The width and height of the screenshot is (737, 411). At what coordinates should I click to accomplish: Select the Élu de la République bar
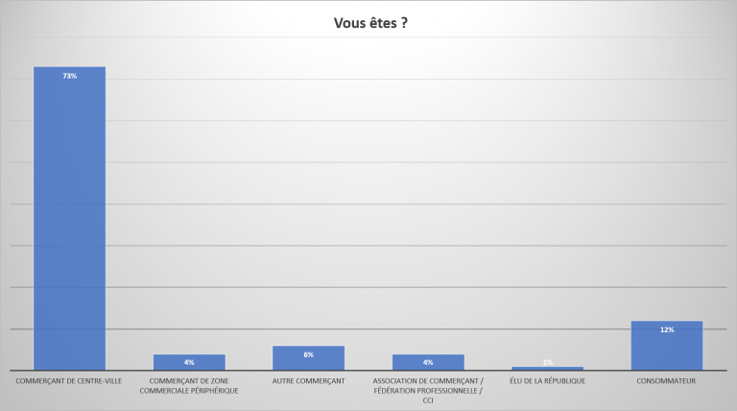coord(548,368)
